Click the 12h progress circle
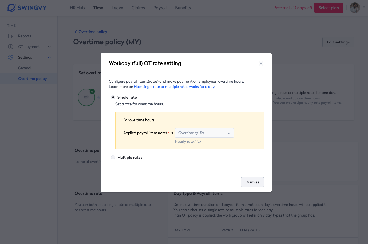Viewport: 368px width, 244px height. (86, 97)
